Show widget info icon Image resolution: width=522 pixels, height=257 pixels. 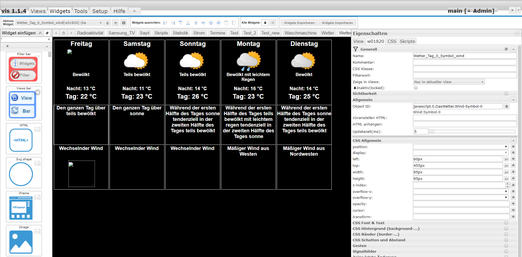[x=124, y=23]
